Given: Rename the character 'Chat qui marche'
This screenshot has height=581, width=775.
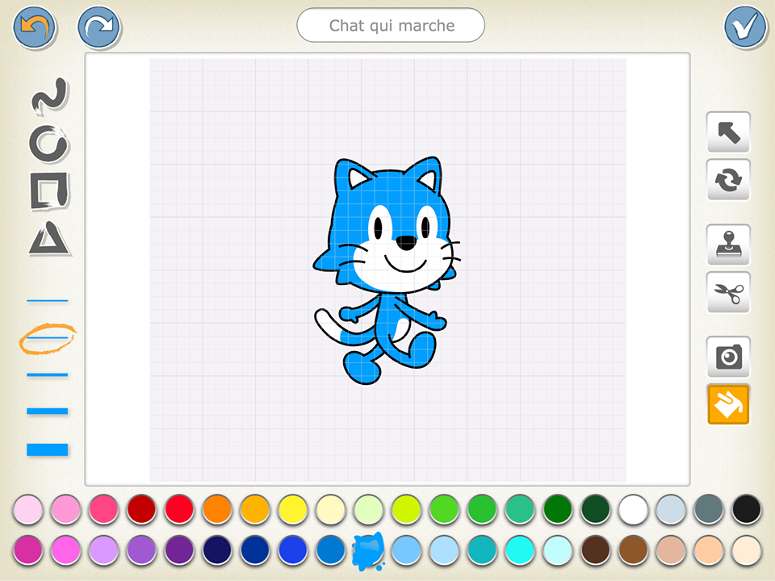Looking at the screenshot, I should pos(390,25).
